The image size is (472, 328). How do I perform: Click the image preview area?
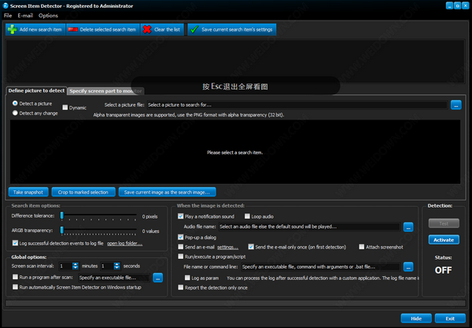click(x=235, y=152)
